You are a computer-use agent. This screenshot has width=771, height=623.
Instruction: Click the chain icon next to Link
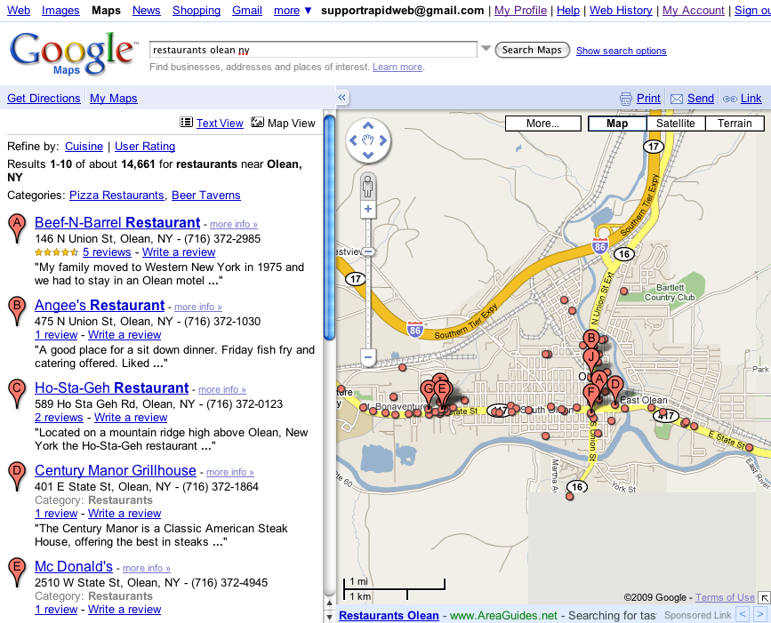tap(730, 99)
